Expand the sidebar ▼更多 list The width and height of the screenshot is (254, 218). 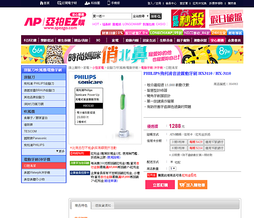[x=60, y=151]
